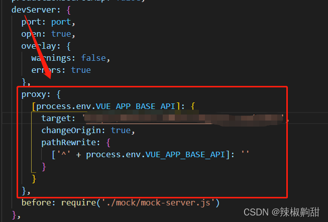Click the proxy property name
This screenshot has width=328, height=222.
tap(34, 94)
